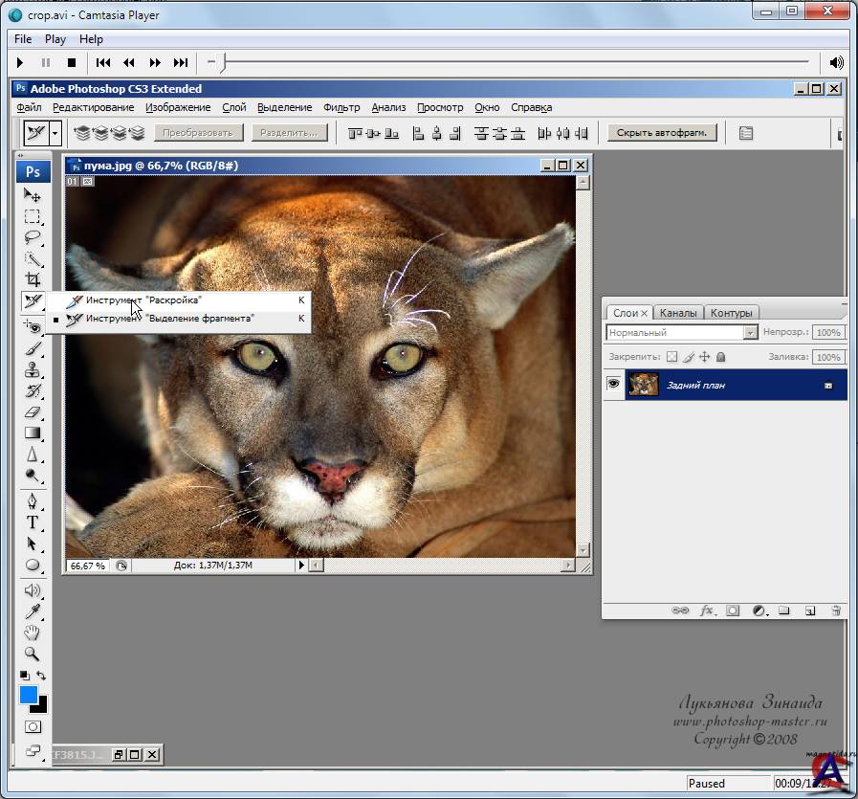The height and width of the screenshot is (799, 858).
Task: Select the Move tool
Action: (33, 196)
